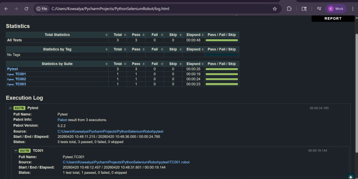Click the TC001.robot source path link

[126, 162]
